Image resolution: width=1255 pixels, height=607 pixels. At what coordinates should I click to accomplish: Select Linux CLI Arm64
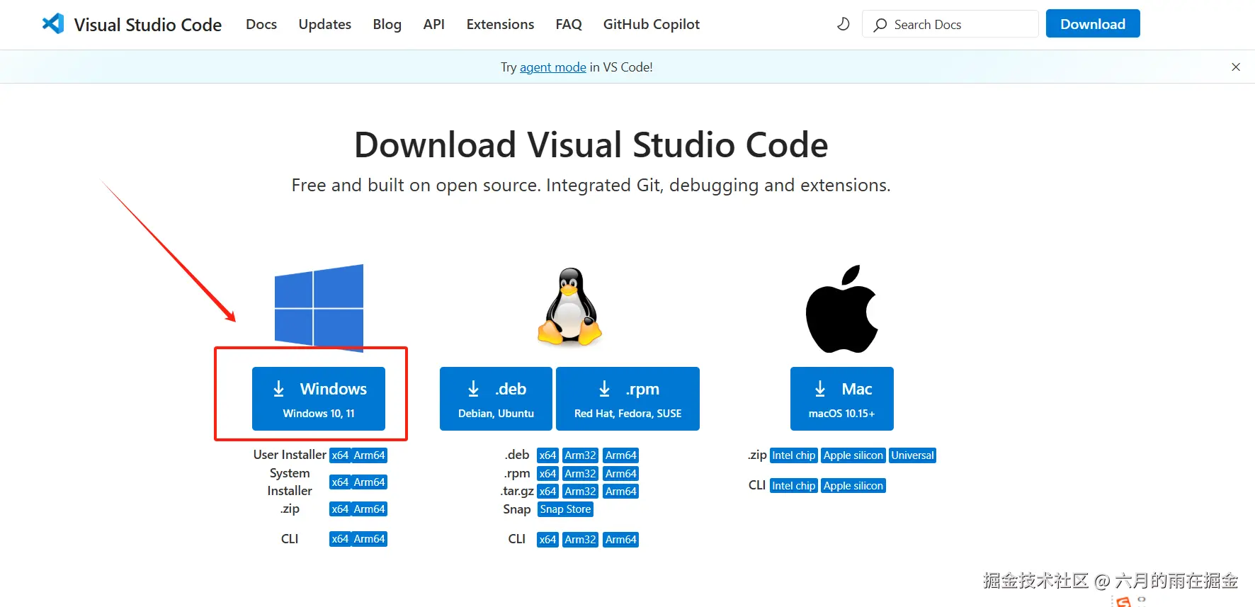tap(621, 540)
